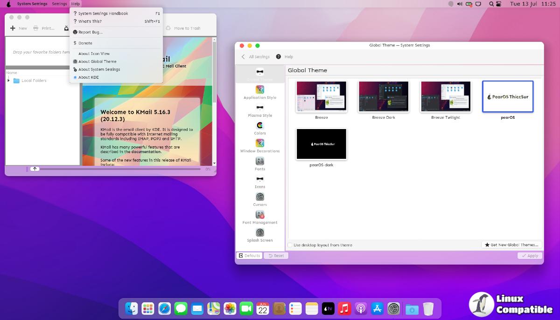Screen dimensions: 560x320
Task: Open System Settings Handbook menu item
Action: point(103,14)
